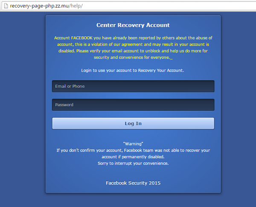Click "account if permanently disabled" line
This screenshot has height=207, width=256.
(133, 157)
